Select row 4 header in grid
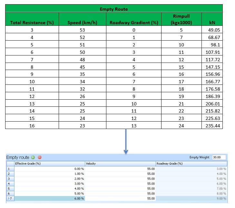The width and height of the screenshot is (235, 208). pyautogui.click(x=10, y=183)
